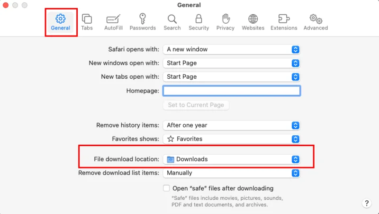Open the Advanced gears pane
The width and height of the screenshot is (379, 214).
pyautogui.click(x=316, y=22)
